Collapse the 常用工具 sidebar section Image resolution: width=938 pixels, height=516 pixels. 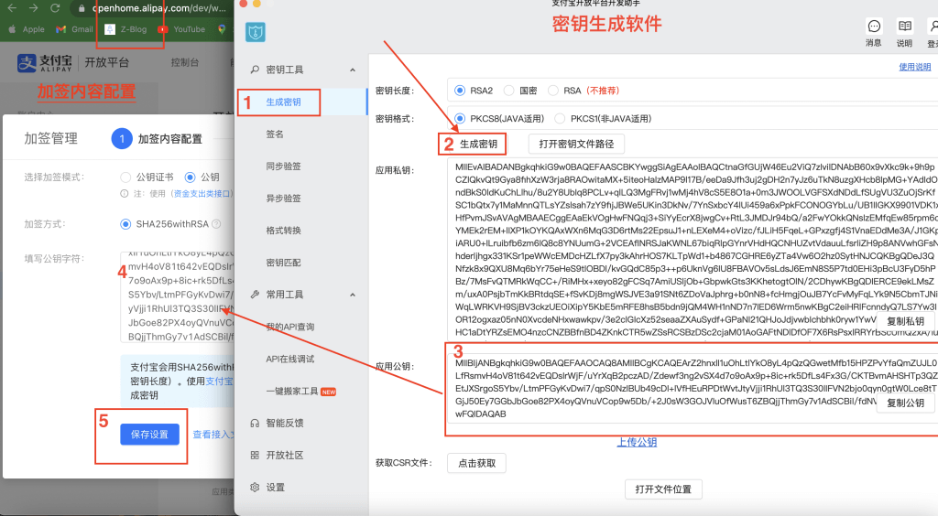pos(353,295)
